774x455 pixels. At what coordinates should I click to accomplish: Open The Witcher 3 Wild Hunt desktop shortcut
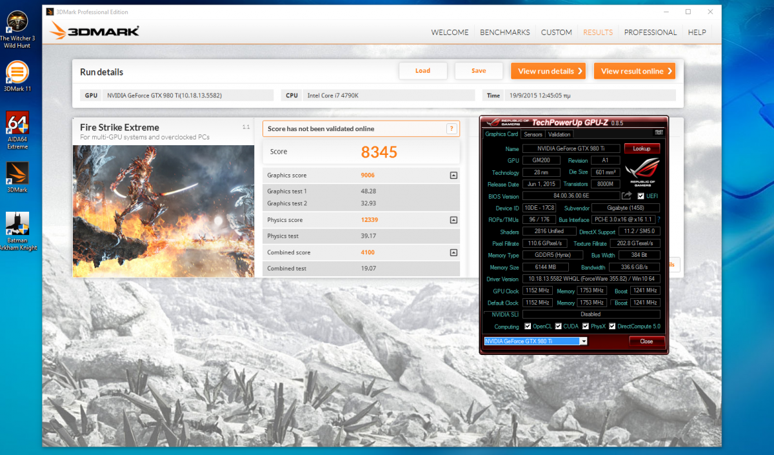point(17,27)
